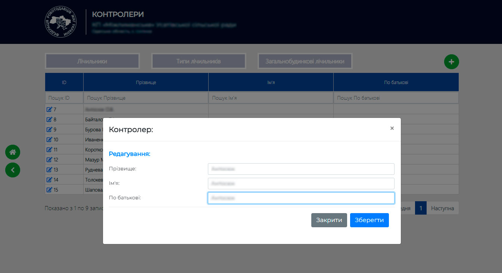Open the Типи лічильників tab
Image resolution: width=502 pixels, height=273 pixels.
tap(199, 61)
